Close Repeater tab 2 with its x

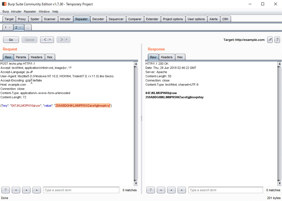pyautogui.click(x=20, y=27)
